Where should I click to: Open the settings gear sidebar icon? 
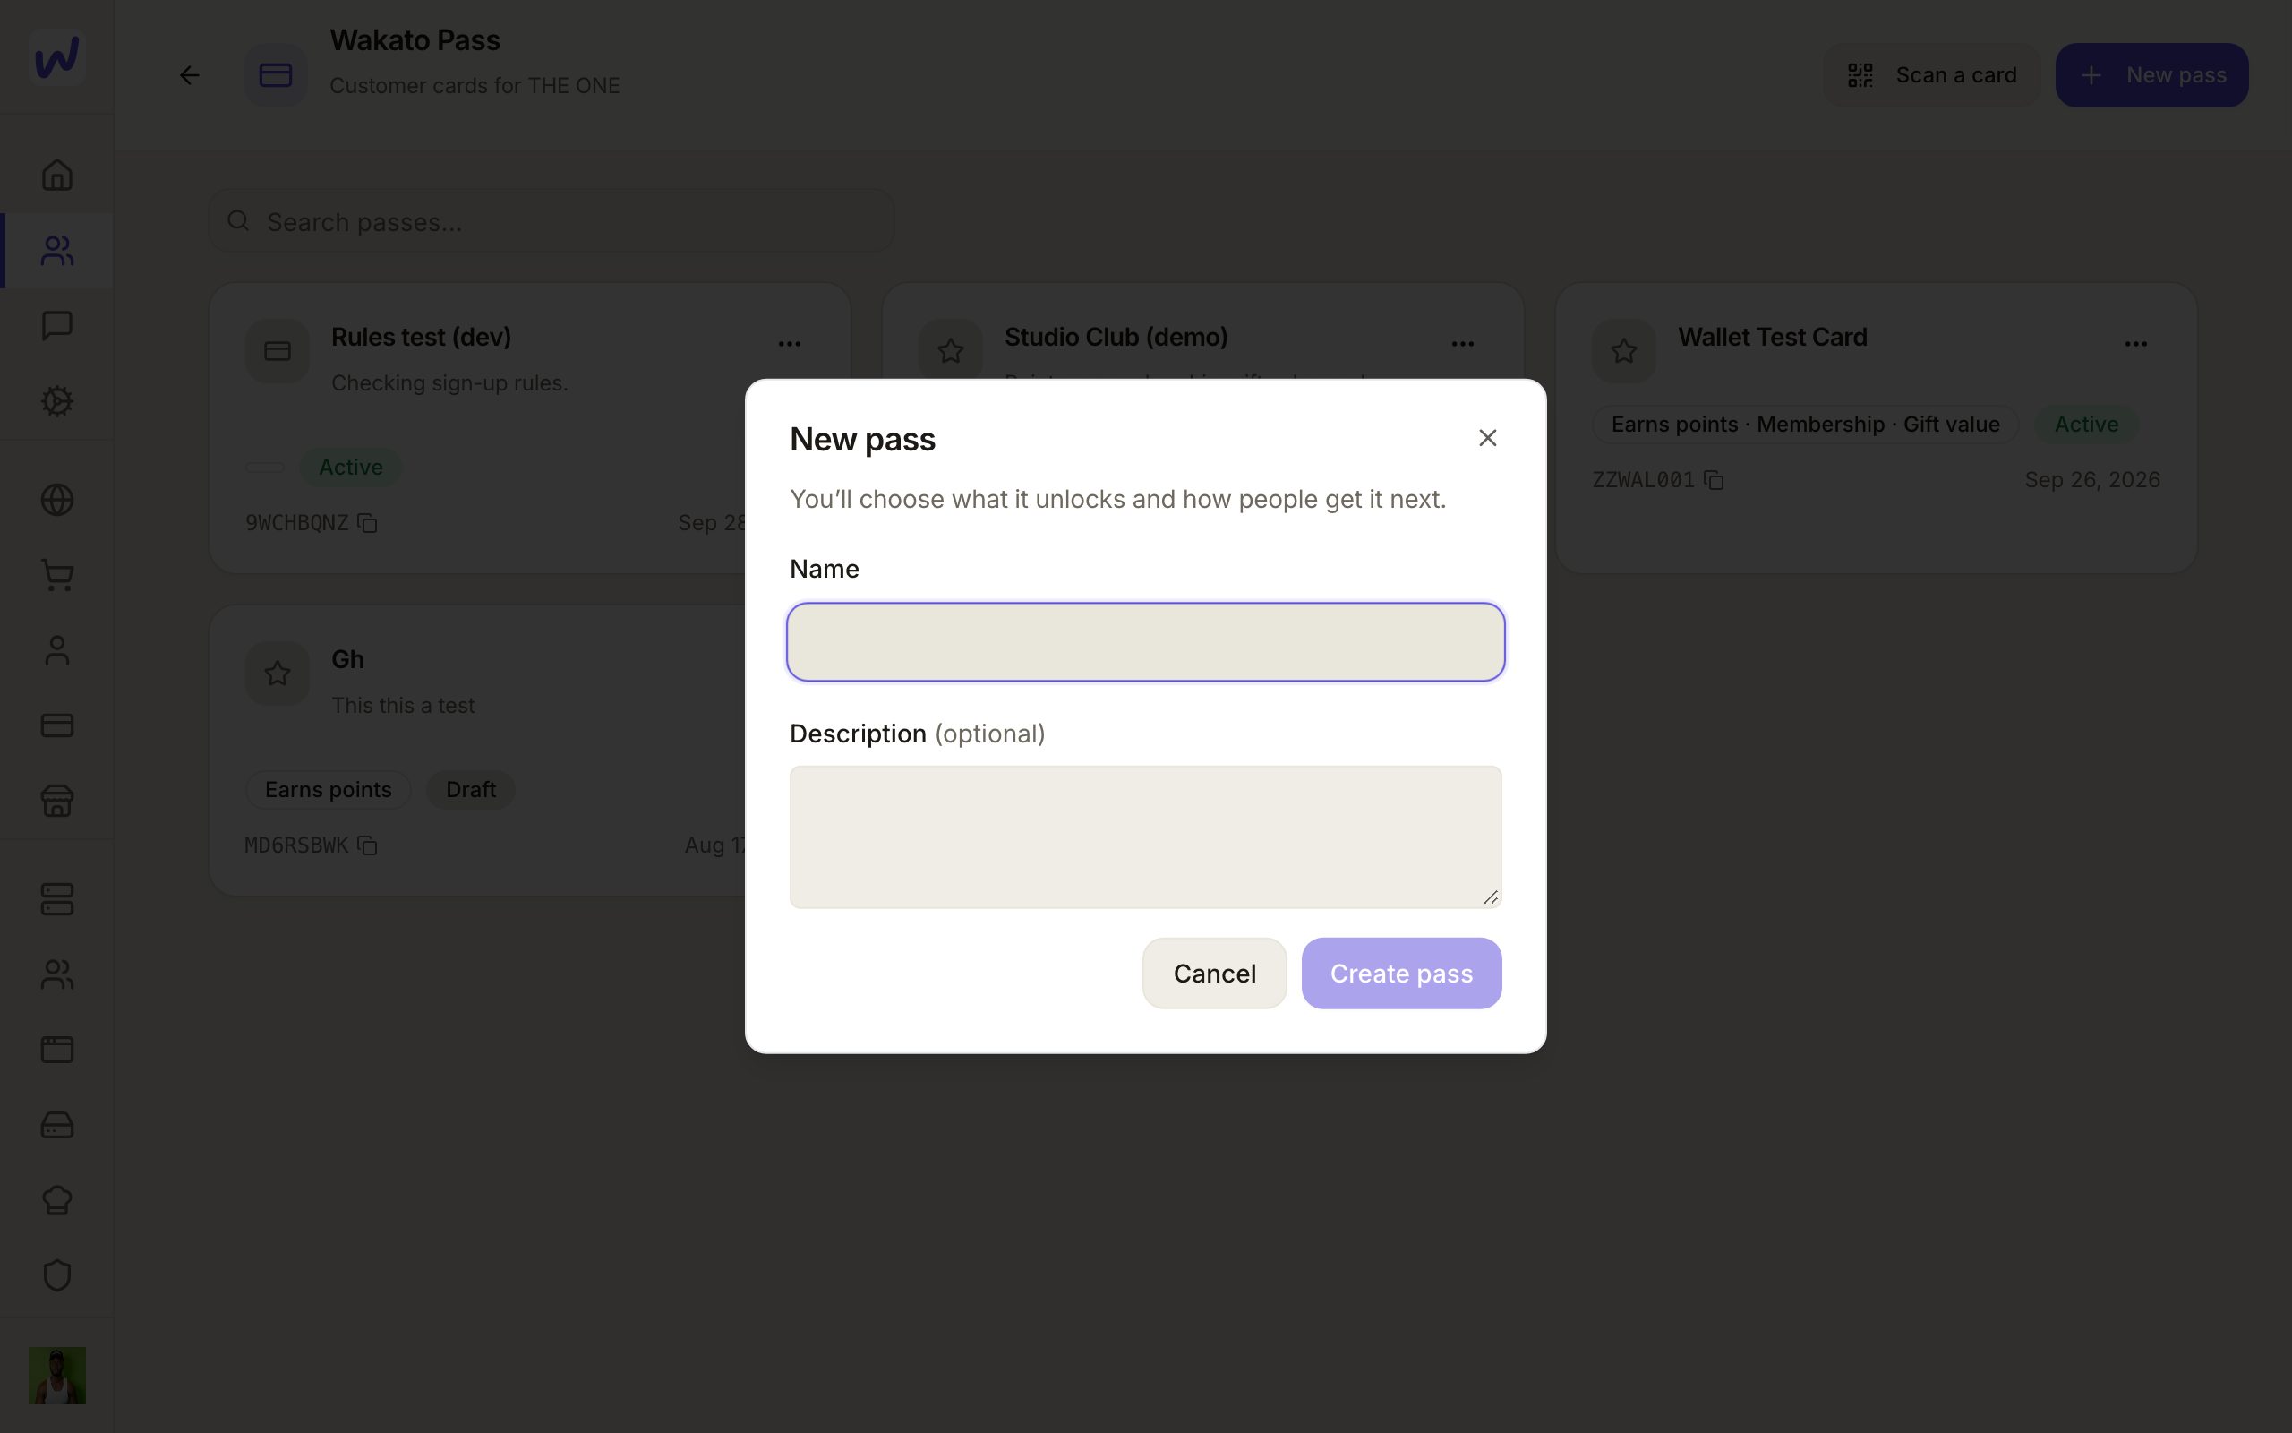click(56, 401)
